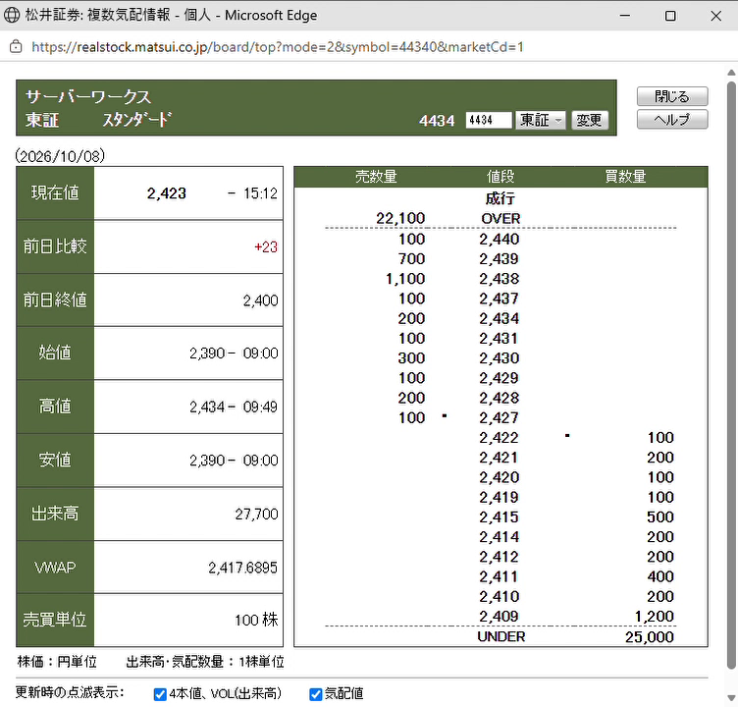738x707 pixels.
Task: Click the 値段 column header
Action: click(x=501, y=177)
